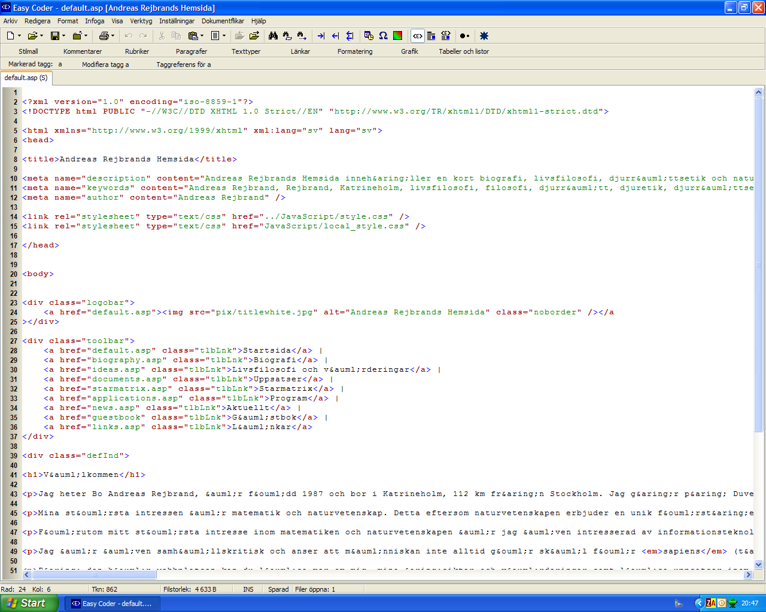Open the Visa menu
Viewport: 766px width, 612px height.
click(x=117, y=21)
